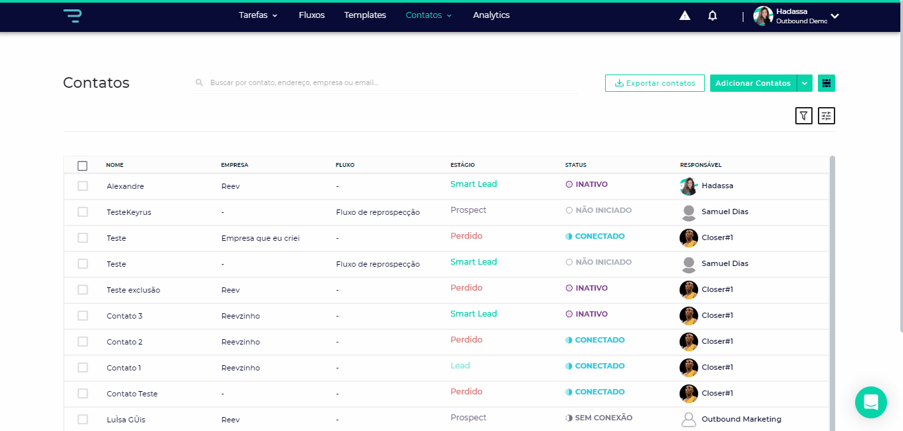This screenshot has height=431, width=903.
Task: Click the Exportar contatos button
Action: 654,83
